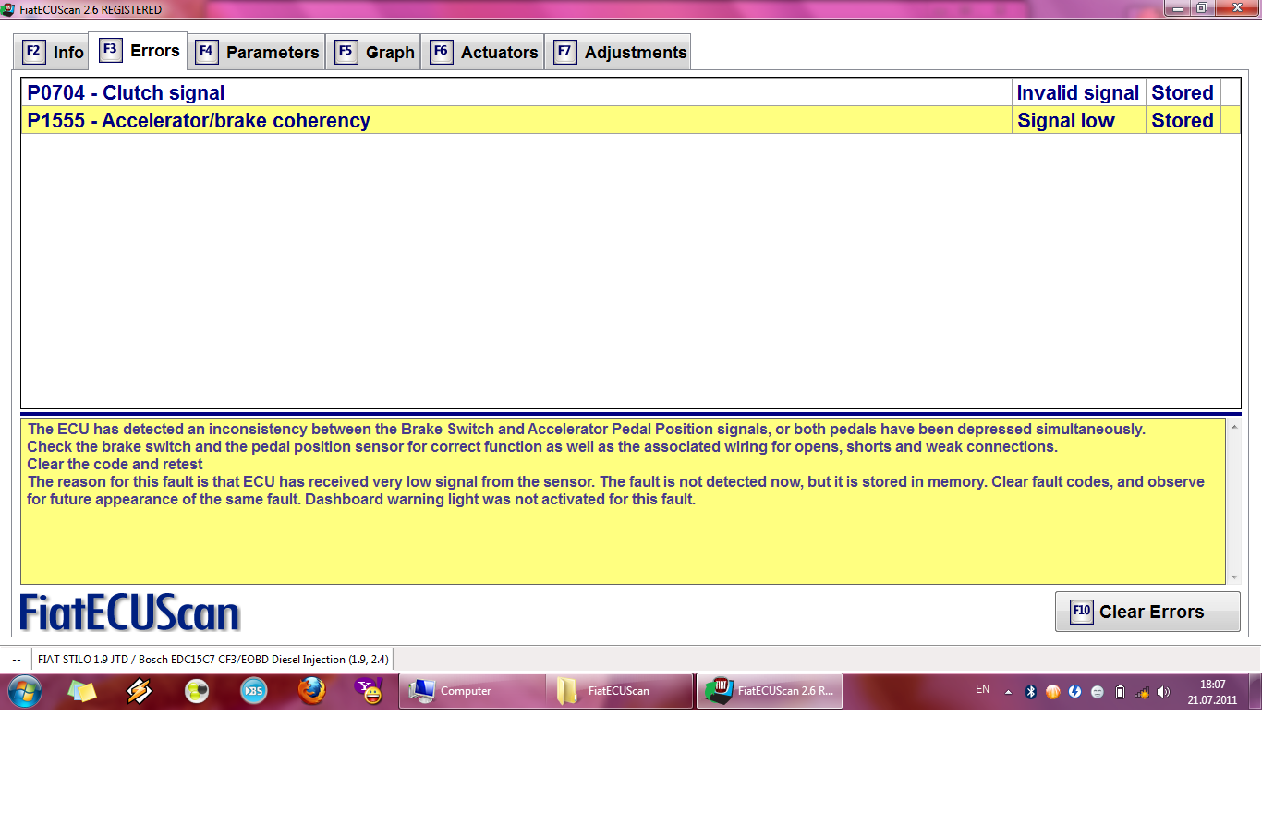Click the Bluetooth tray icon
The image size is (1262, 837).
click(1030, 692)
